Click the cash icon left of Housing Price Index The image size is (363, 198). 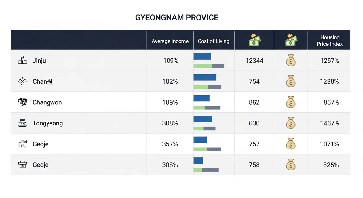(x=291, y=40)
